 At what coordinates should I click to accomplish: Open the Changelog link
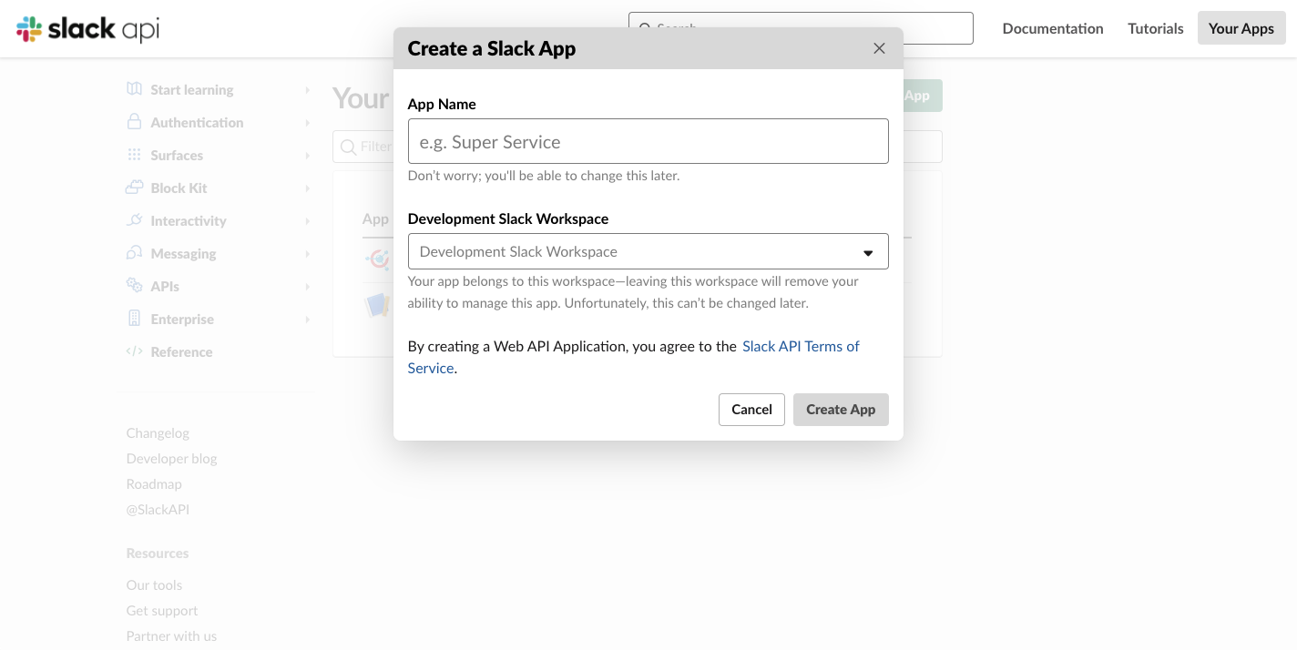158,432
